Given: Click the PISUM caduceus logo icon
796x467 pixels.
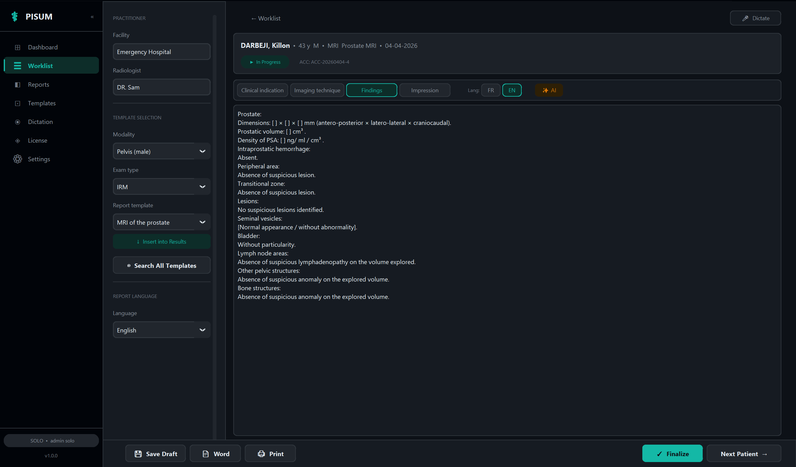Looking at the screenshot, I should tap(15, 16).
